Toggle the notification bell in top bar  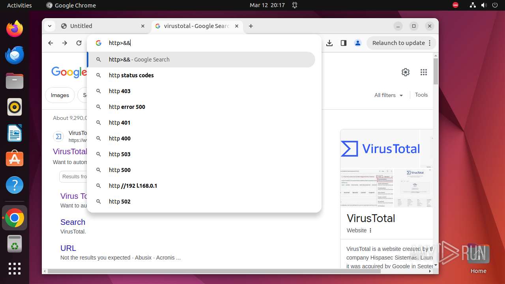tap(294, 5)
